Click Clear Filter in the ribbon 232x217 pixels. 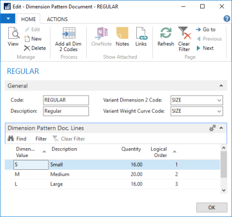pos(184,39)
